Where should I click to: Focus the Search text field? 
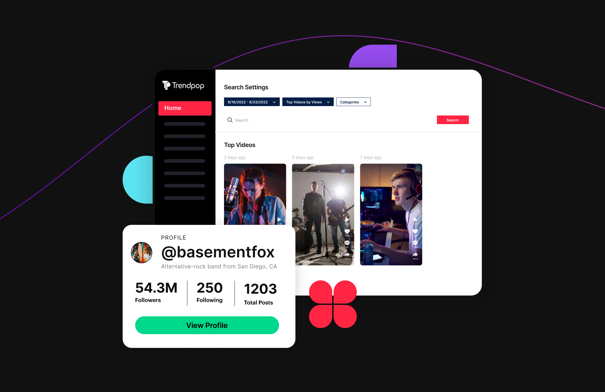coord(330,120)
